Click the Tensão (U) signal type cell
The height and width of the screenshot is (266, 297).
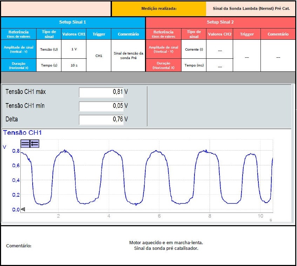(49, 49)
